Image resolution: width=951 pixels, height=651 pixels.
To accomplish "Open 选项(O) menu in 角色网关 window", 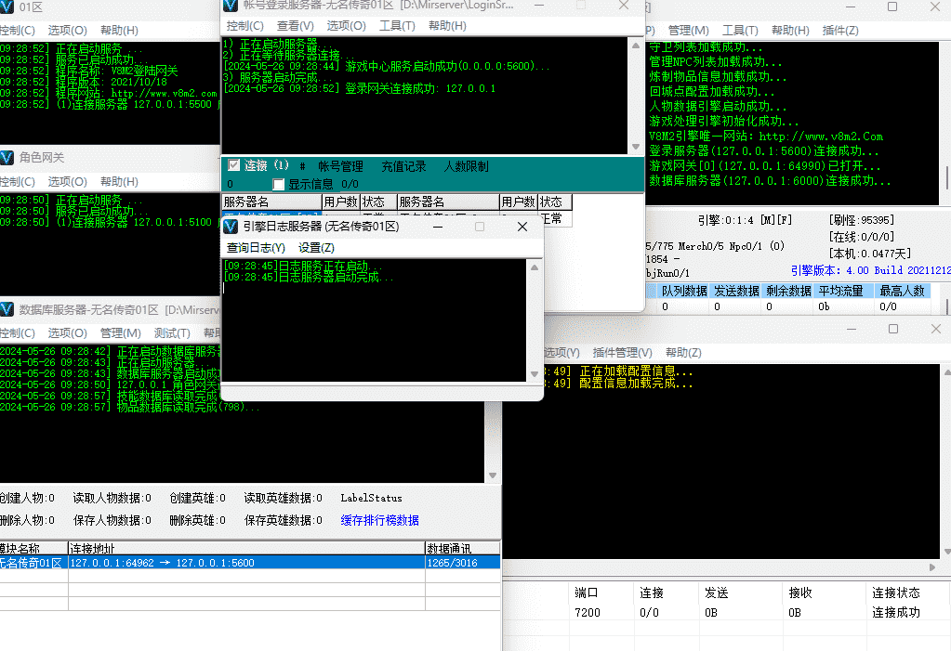I will [67, 182].
